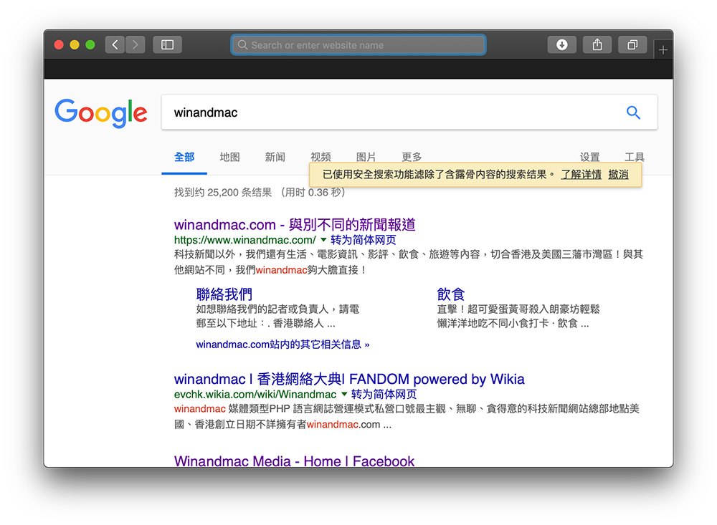Click the Share icon in toolbar

point(597,45)
